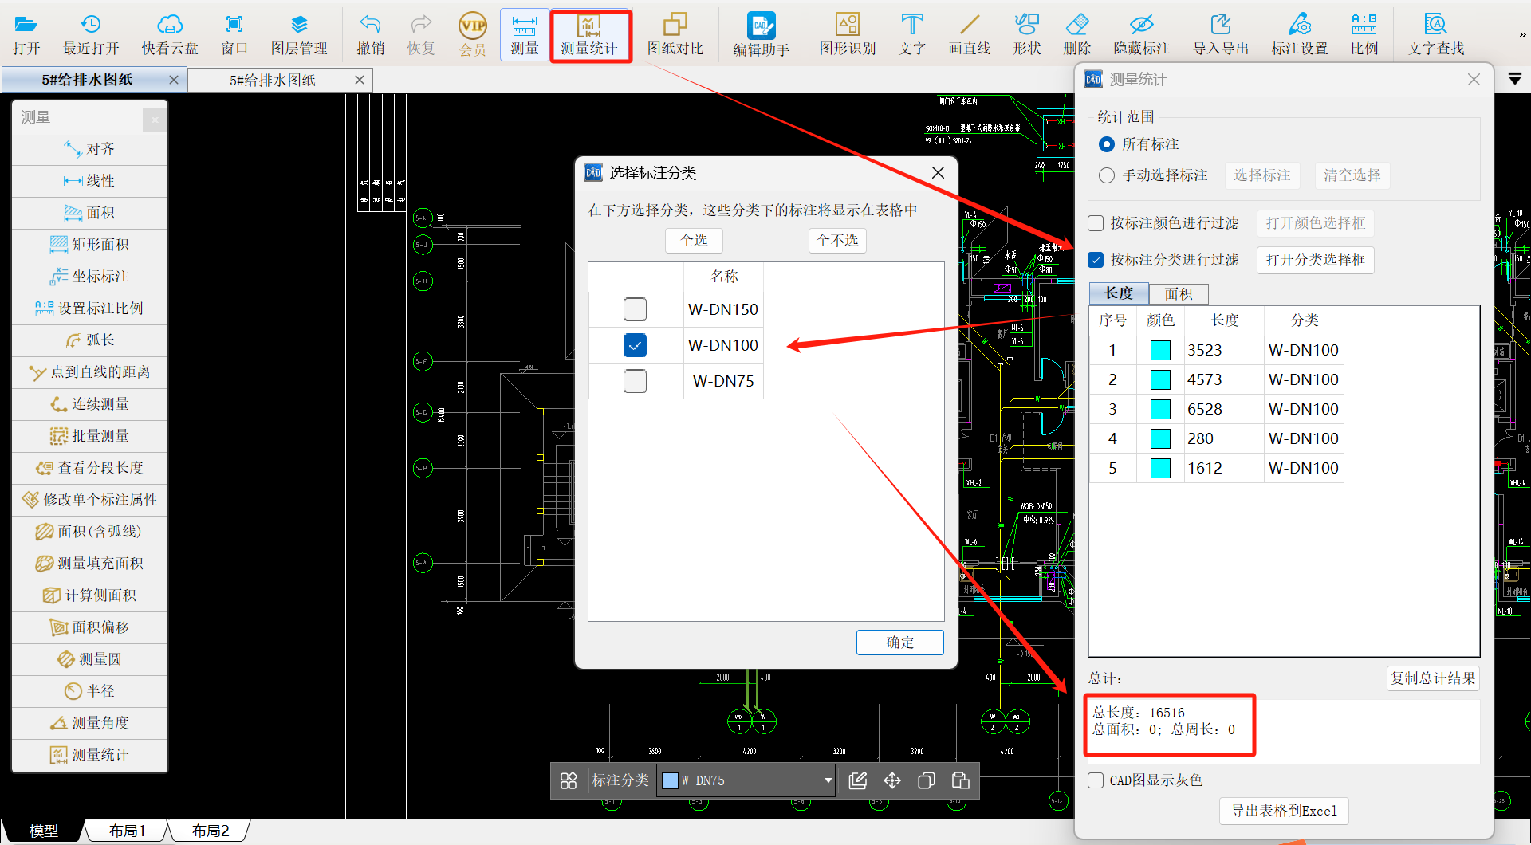Click the 隐藏标注 hide annotations icon
The width and height of the screenshot is (1531, 845).
[1141, 35]
